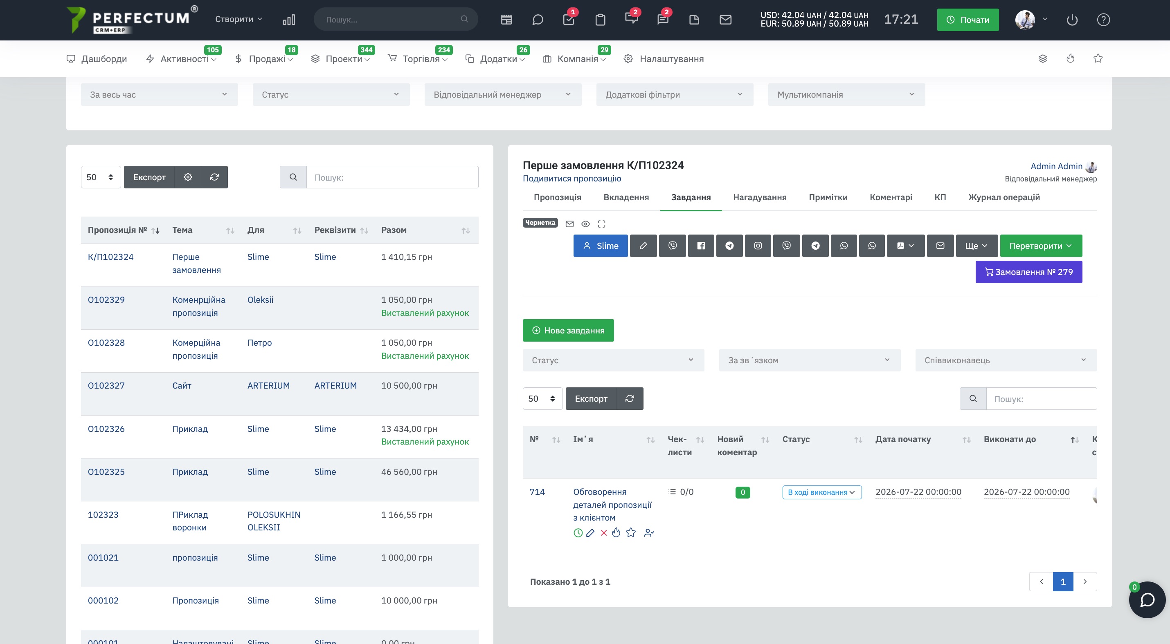Delete task 714 with the red X
This screenshot has height=644, width=1170.
pos(604,533)
